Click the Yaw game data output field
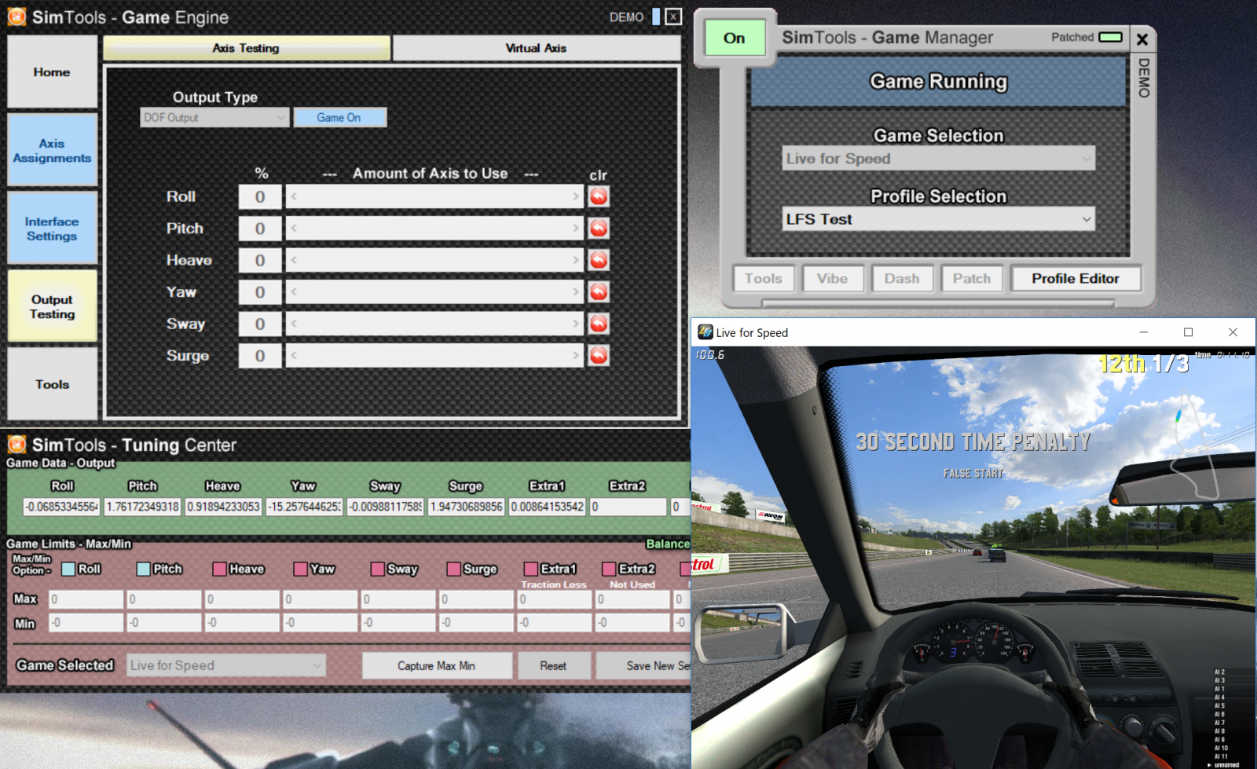The image size is (1257, 769). pyautogui.click(x=304, y=507)
